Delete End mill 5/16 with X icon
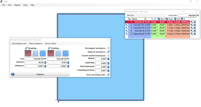 click(195, 28)
